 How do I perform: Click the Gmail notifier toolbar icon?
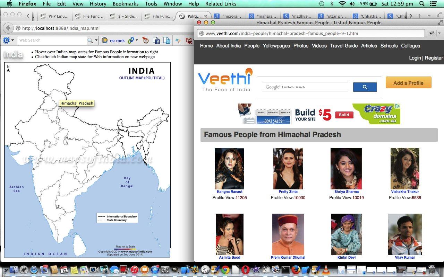[x=189, y=41]
